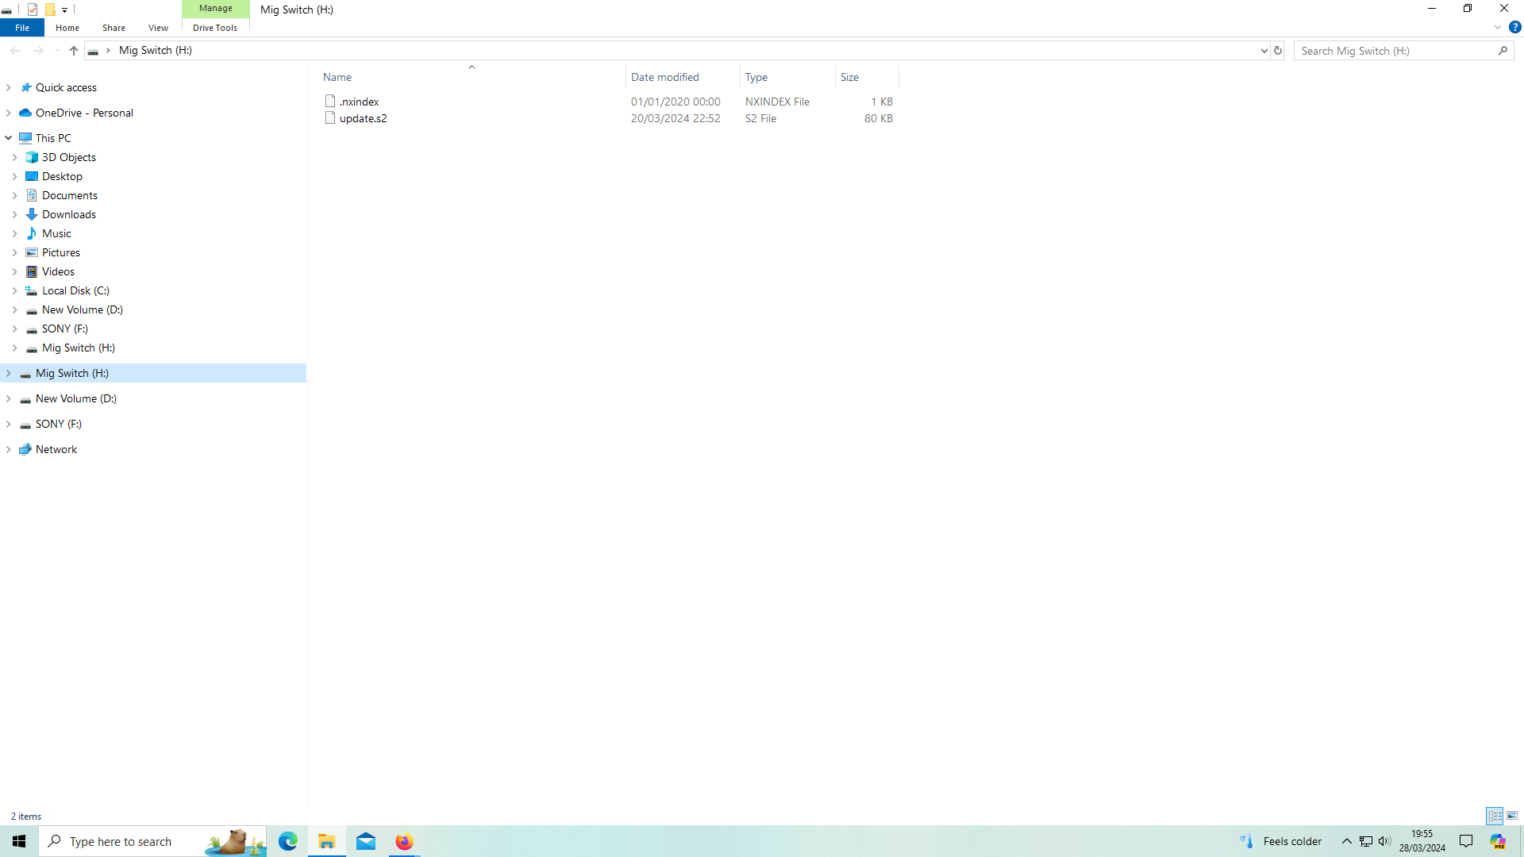The image size is (1524, 857).
Task: Launch Microsoft Edge from taskbar
Action: tap(287, 841)
